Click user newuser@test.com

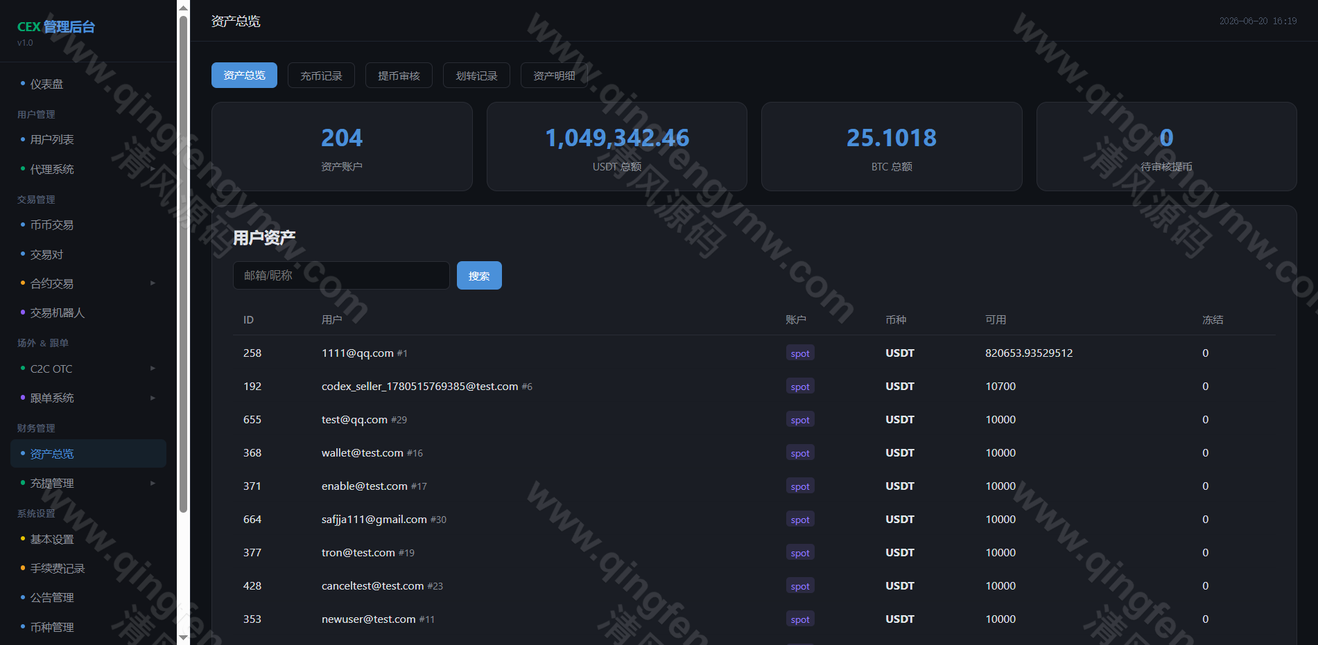point(369,619)
